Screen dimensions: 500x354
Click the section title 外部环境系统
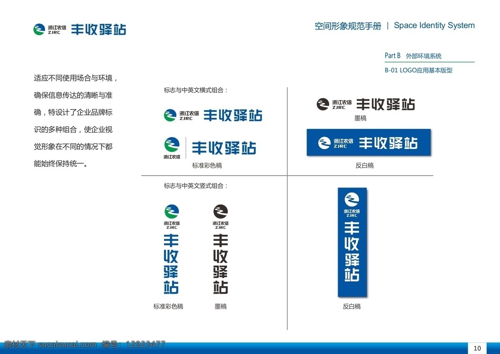point(424,56)
